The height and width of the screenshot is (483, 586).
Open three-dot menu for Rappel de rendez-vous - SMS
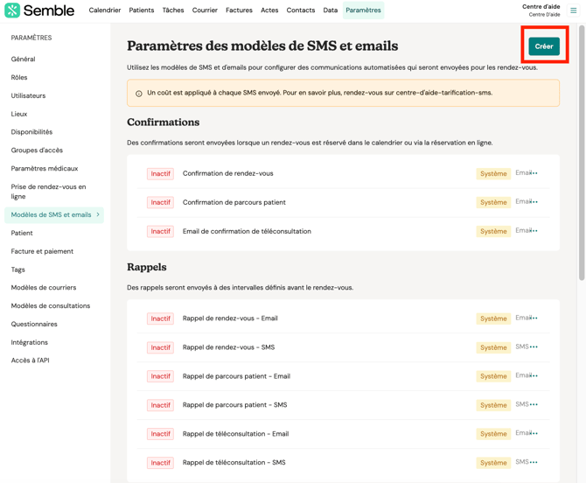tap(534, 347)
